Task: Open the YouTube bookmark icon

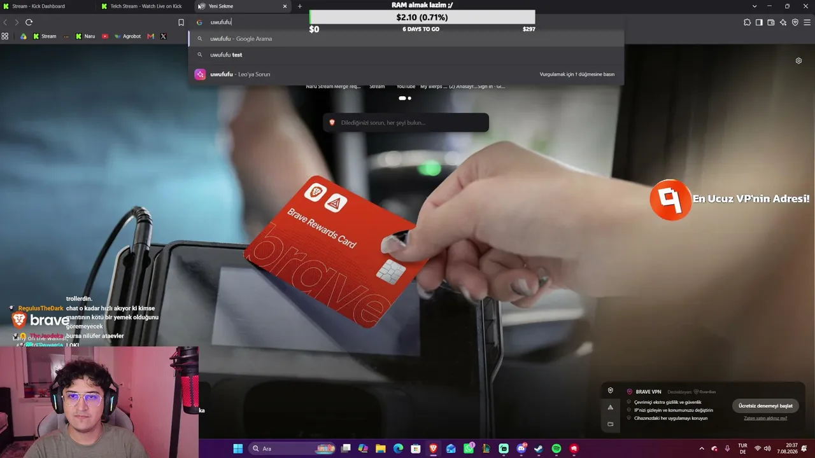Action: pos(105,36)
